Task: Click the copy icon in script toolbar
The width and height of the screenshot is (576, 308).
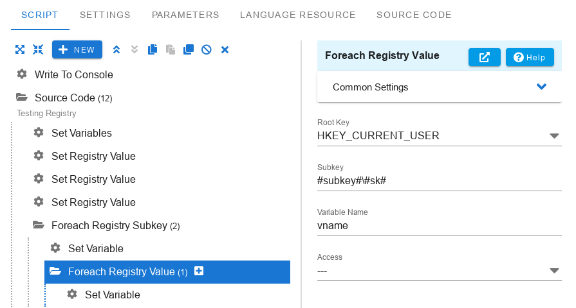Action: [x=153, y=49]
